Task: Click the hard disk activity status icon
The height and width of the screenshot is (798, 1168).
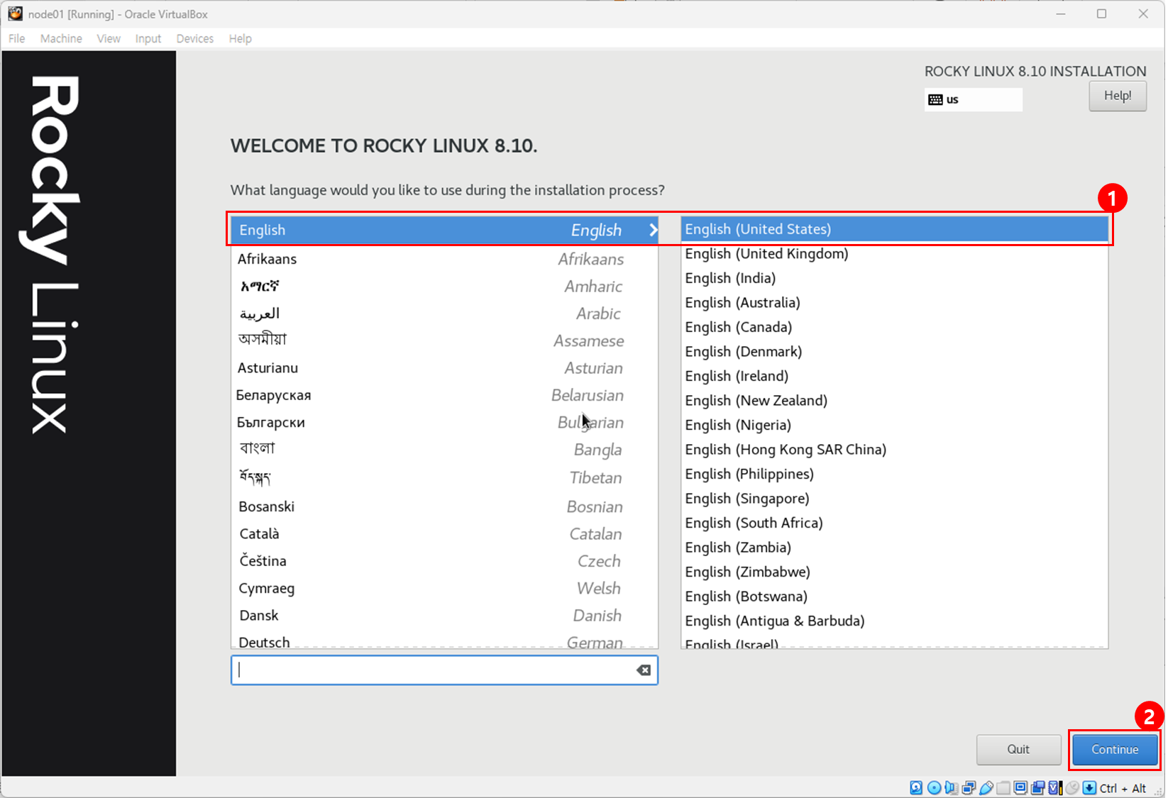Action: [916, 787]
